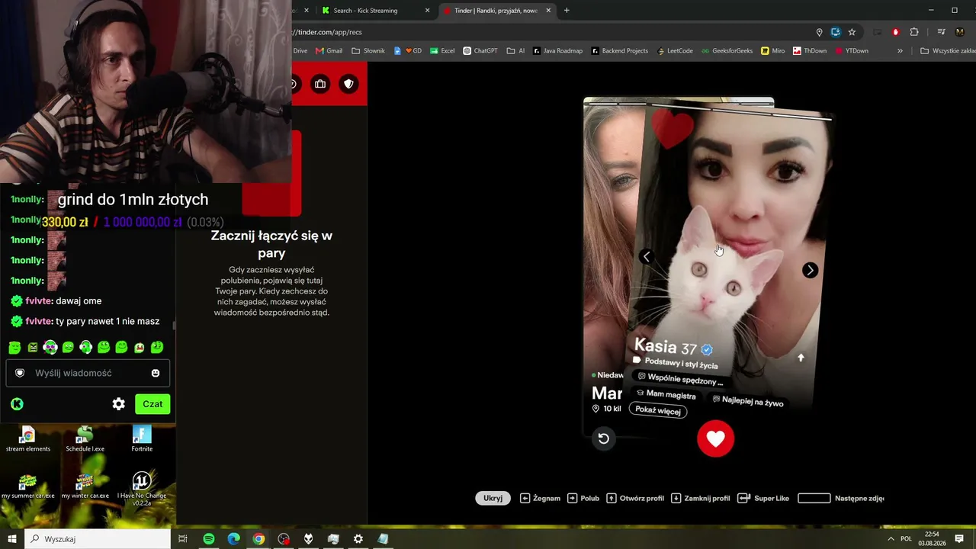Open the Windows Start menu

[12, 538]
